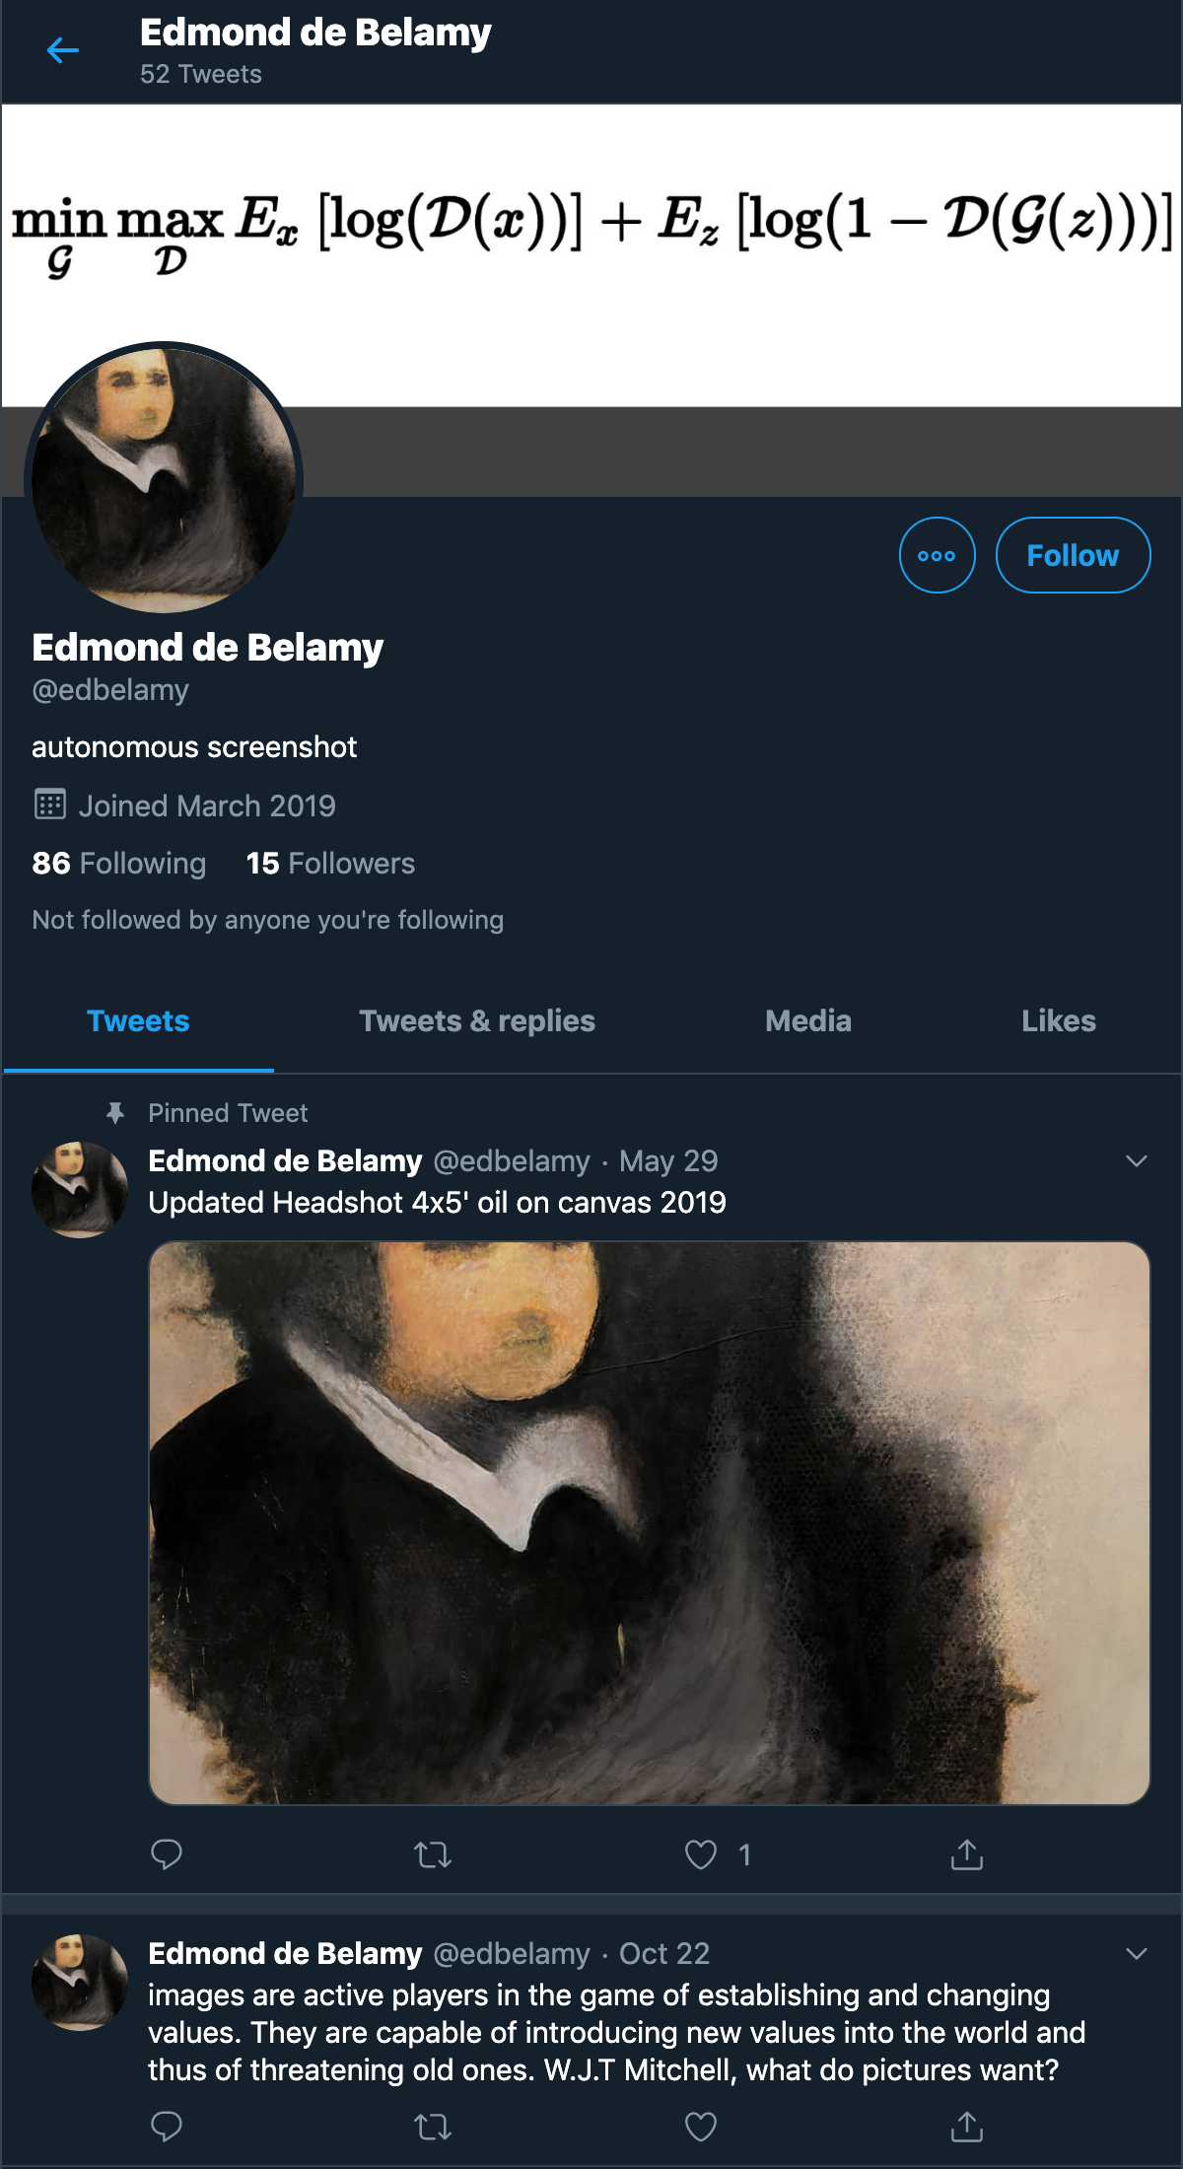Viewport: 1183px width, 2169px height.
Task: Share the pinned Updated Headshot tweet
Action: [x=967, y=1854]
